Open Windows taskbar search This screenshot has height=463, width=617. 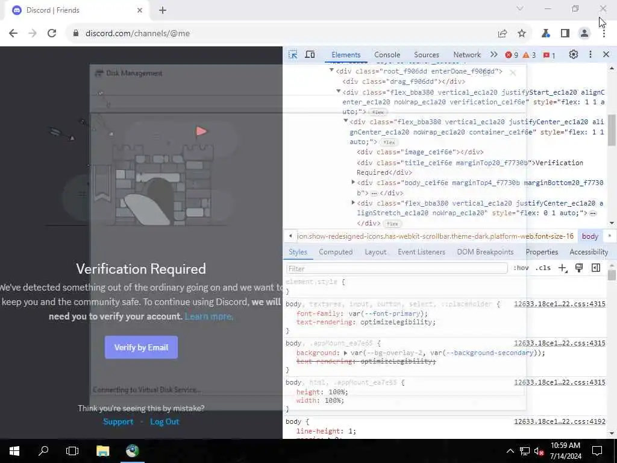click(43, 451)
